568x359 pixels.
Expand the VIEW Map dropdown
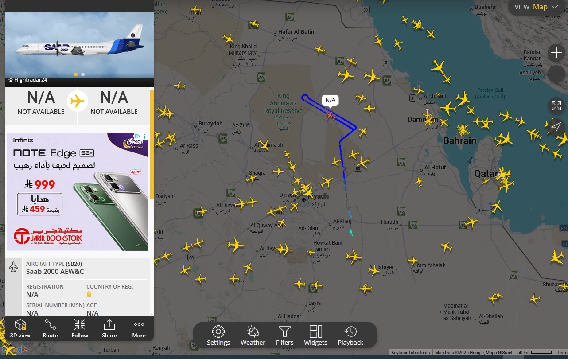tap(536, 7)
